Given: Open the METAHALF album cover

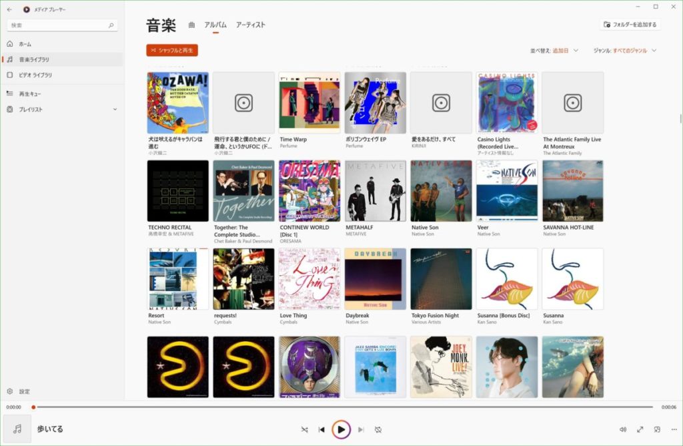Looking at the screenshot, I should coord(375,191).
